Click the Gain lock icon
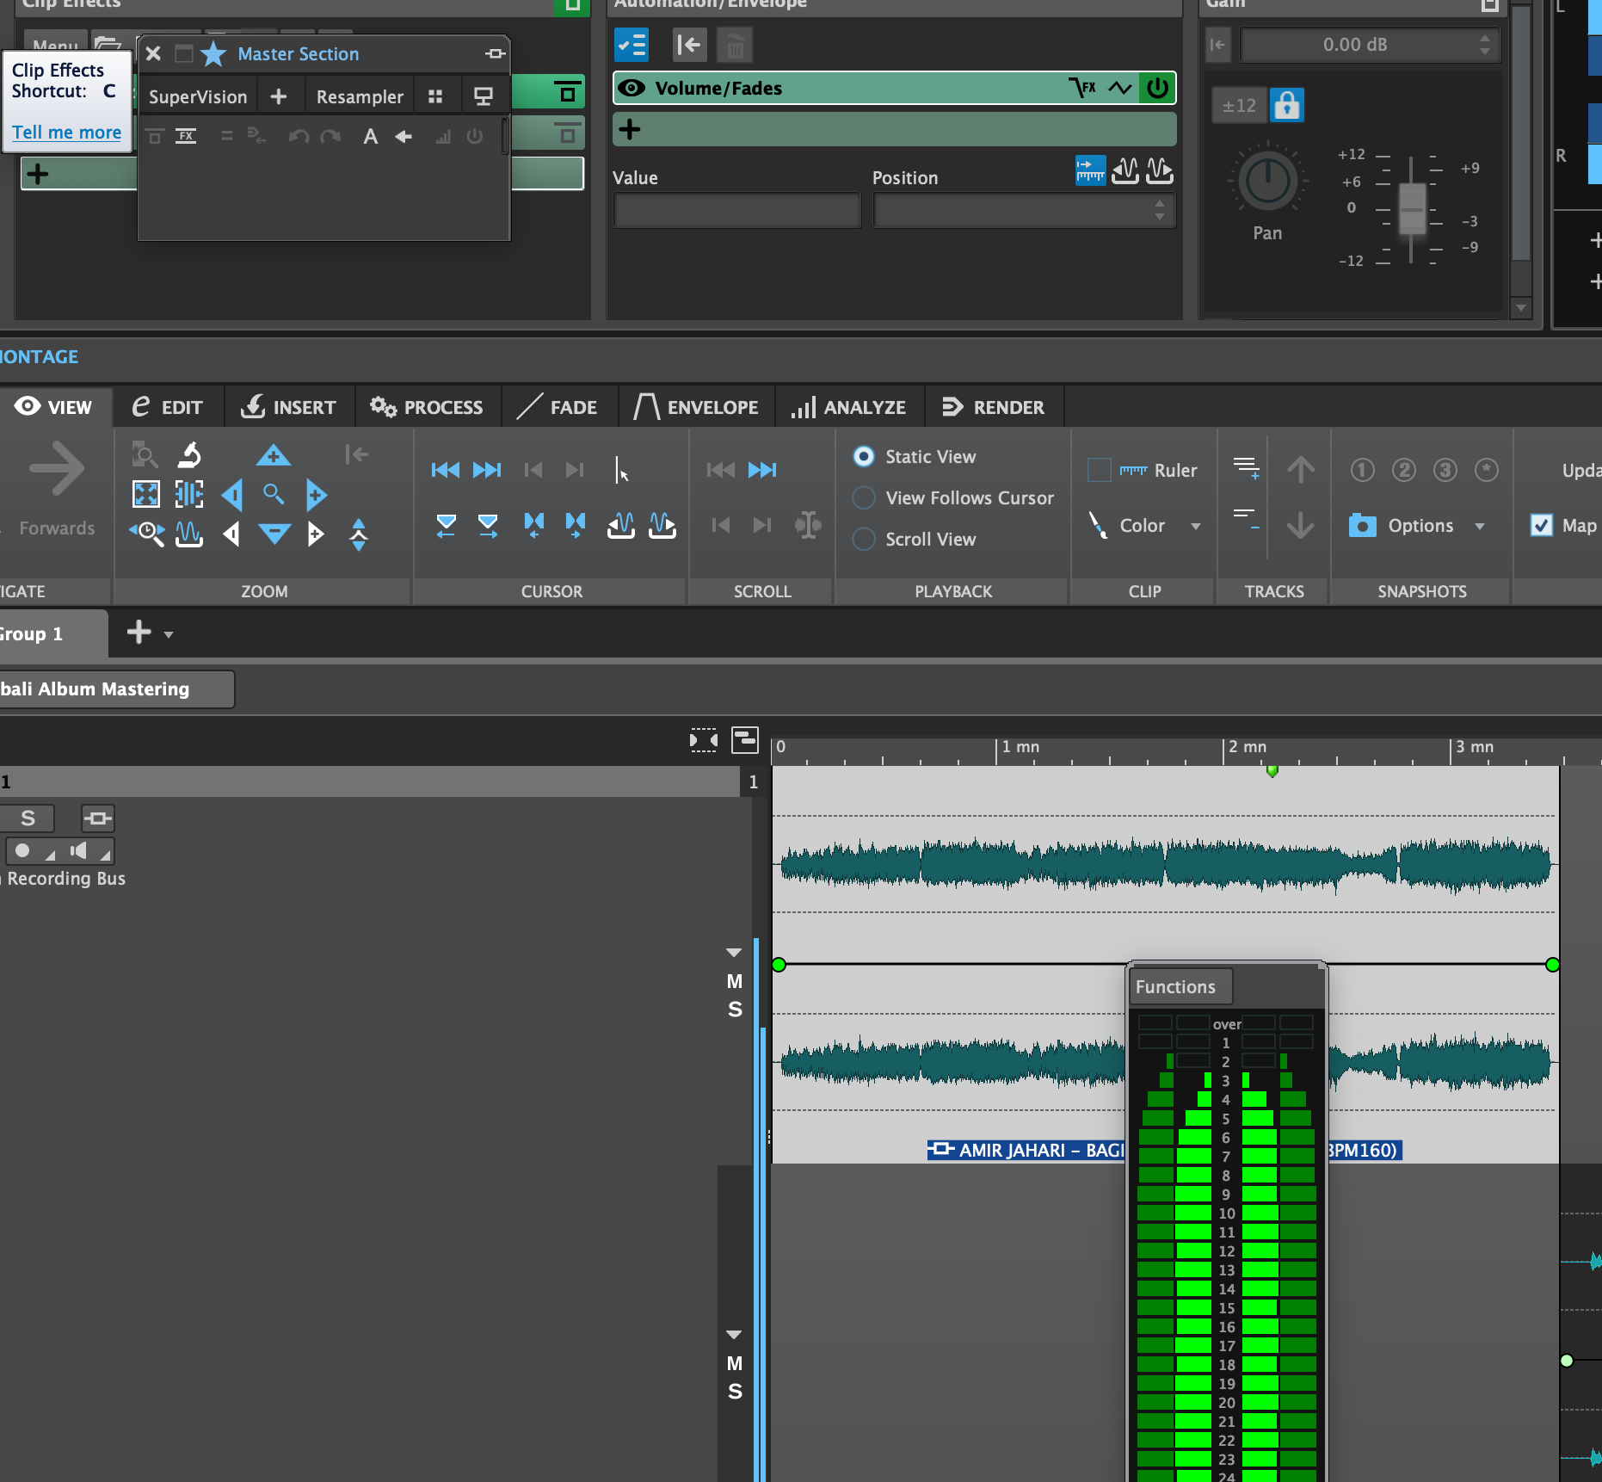This screenshot has height=1482, width=1602. pyautogui.click(x=1286, y=105)
